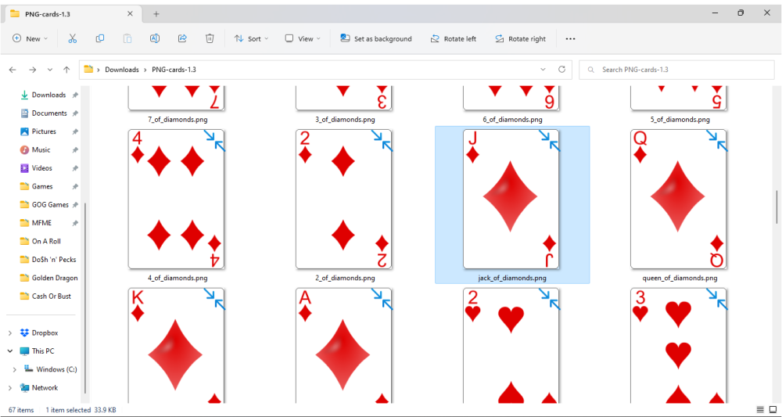The width and height of the screenshot is (782, 417).
Task: Open Videos in the sidebar
Action: pyautogui.click(x=42, y=168)
